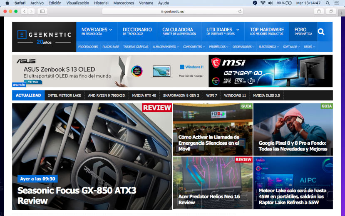Open the Marcadores menu
345x216 pixels.
point(124,3)
